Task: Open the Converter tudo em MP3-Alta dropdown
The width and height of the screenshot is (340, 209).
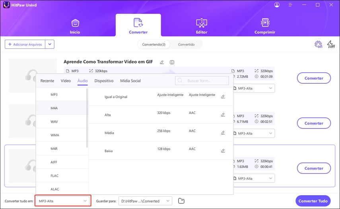Action: click(63, 201)
